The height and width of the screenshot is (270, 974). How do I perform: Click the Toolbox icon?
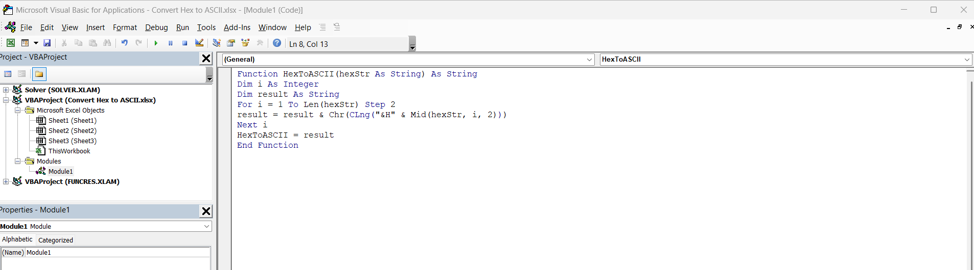pyautogui.click(x=260, y=43)
